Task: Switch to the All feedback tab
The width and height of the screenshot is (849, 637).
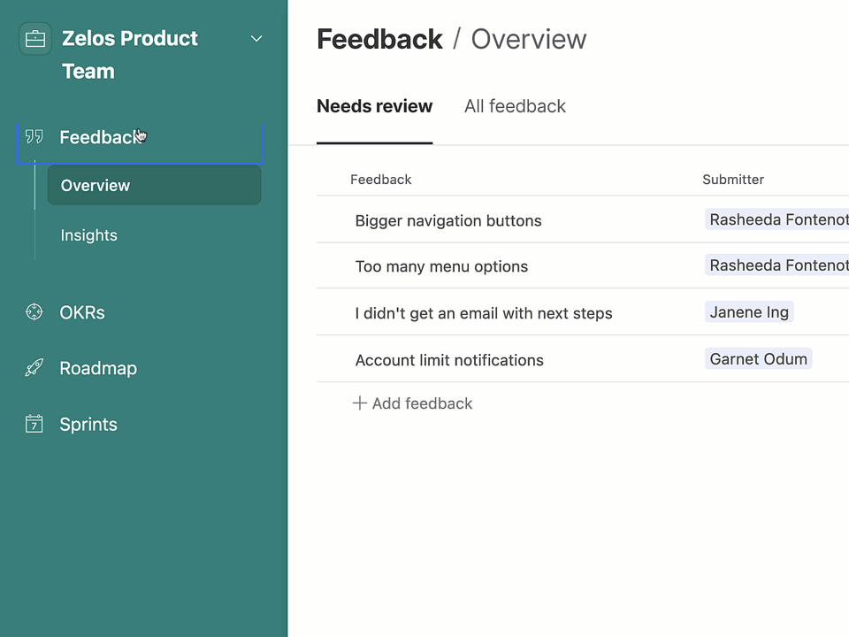Action: point(515,106)
